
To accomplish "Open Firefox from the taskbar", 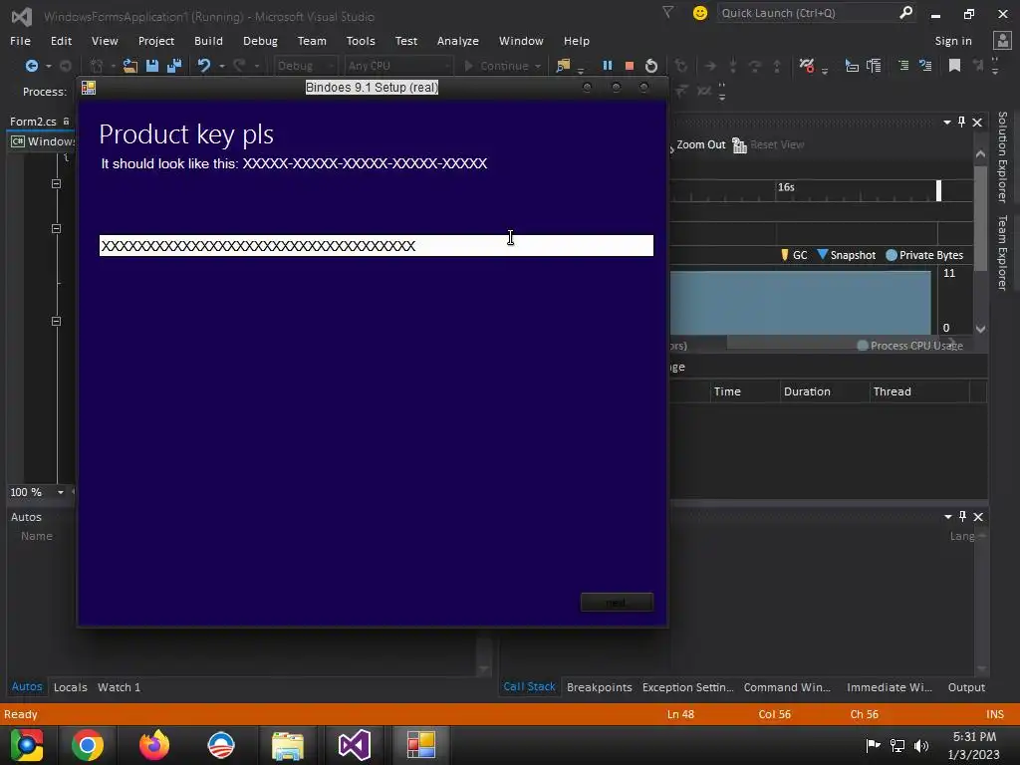I will click(154, 745).
